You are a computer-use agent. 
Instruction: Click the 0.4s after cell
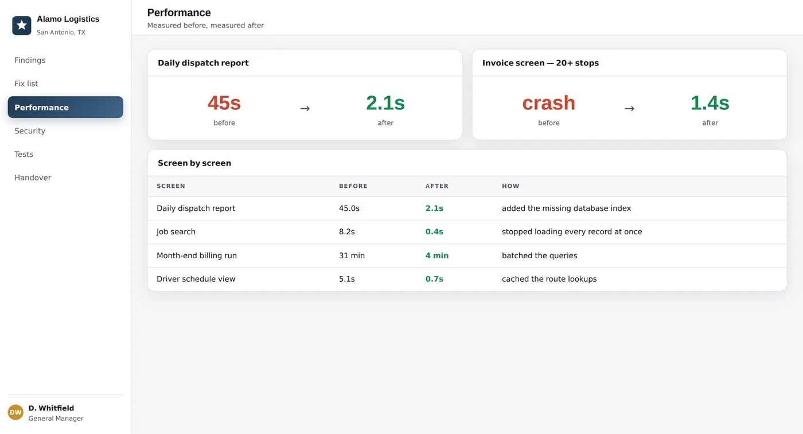point(434,232)
